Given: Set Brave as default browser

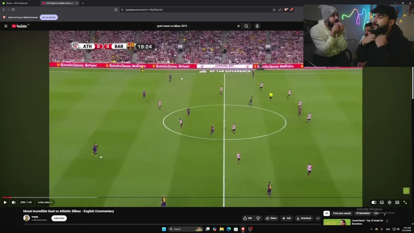Looking at the screenshot, I should tap(49, 17).
